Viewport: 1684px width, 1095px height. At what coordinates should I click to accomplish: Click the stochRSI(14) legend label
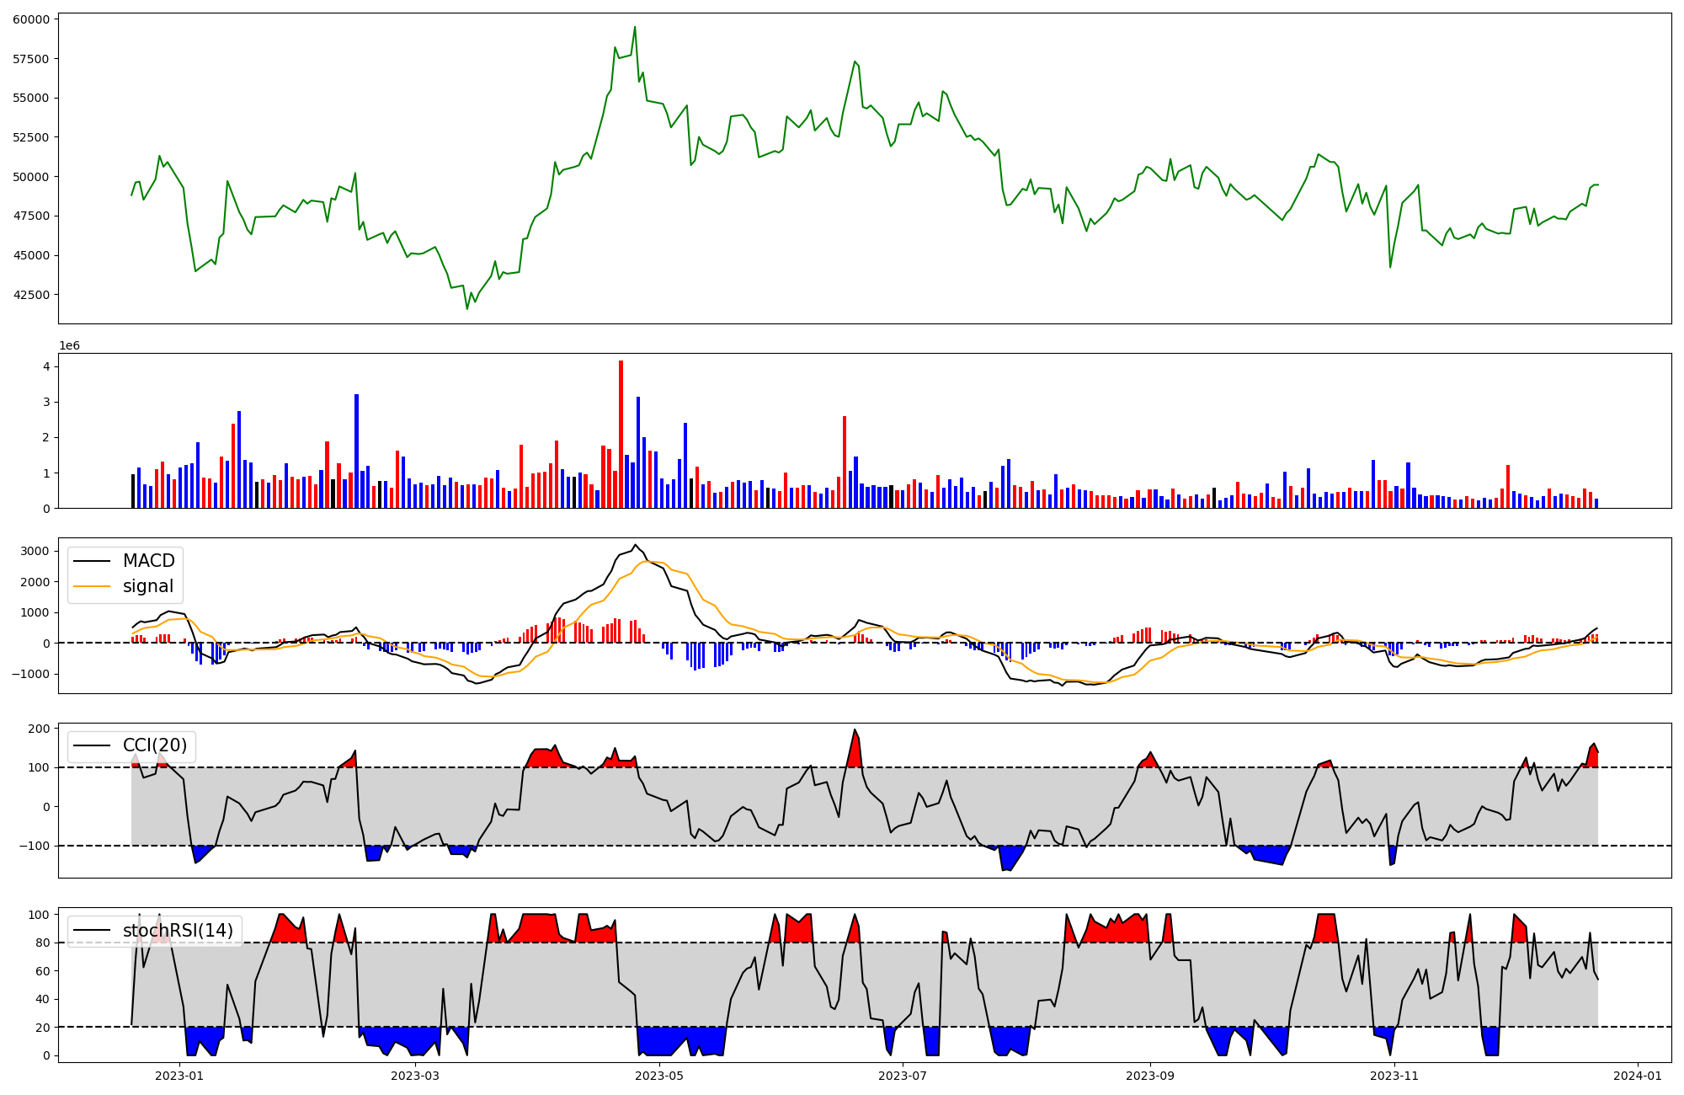coord(178,931)
